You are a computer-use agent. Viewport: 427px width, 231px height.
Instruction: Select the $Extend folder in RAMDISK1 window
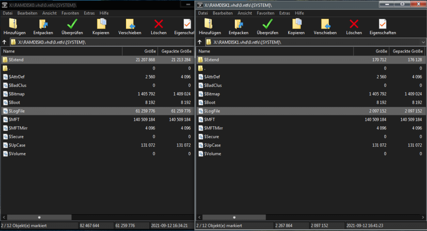tap(212, 60)
